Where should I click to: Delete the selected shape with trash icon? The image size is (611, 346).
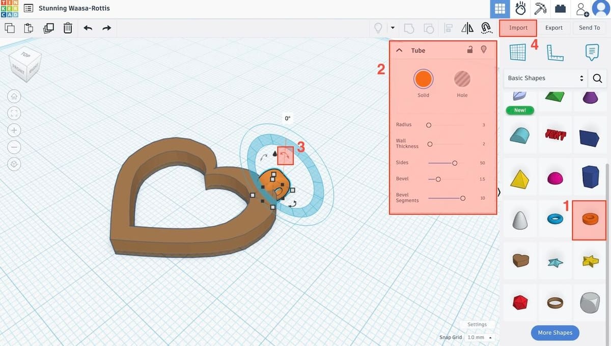click(x=68, y=28)
